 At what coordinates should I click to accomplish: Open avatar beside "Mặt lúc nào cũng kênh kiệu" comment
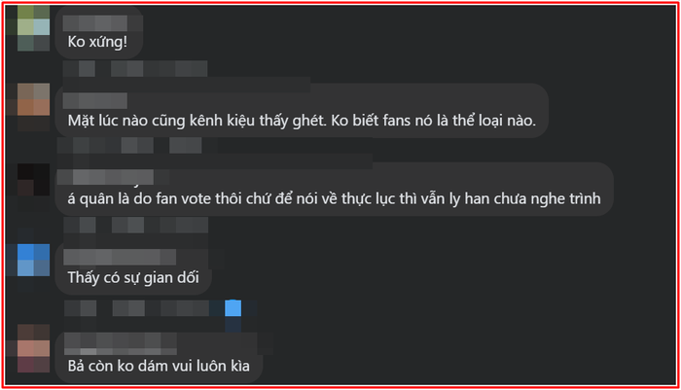point(33,107)
